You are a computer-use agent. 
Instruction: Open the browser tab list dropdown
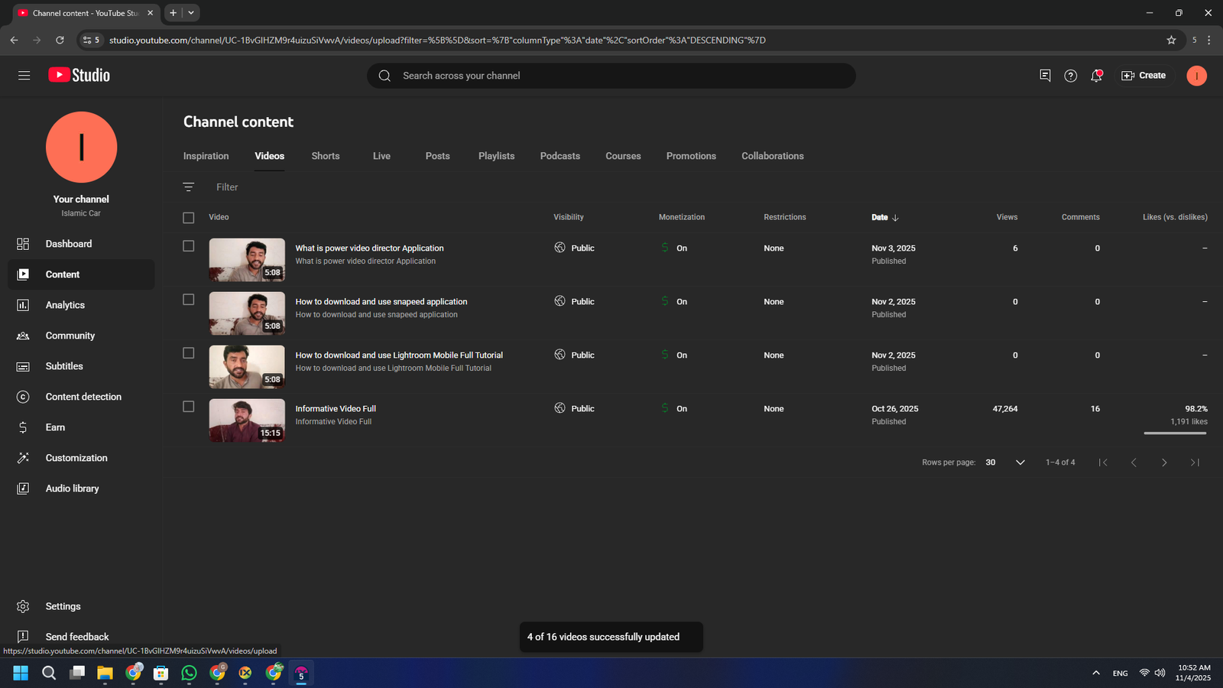[x=191, y=13]
